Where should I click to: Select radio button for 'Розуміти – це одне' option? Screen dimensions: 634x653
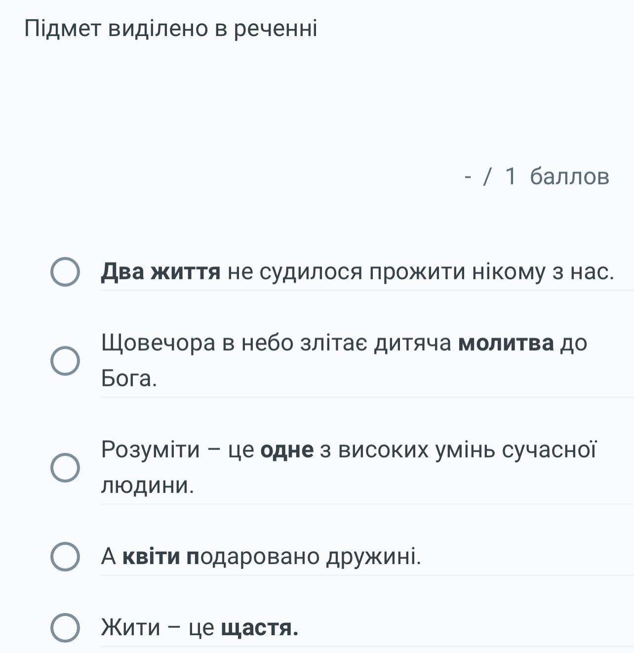click(65, 467)
